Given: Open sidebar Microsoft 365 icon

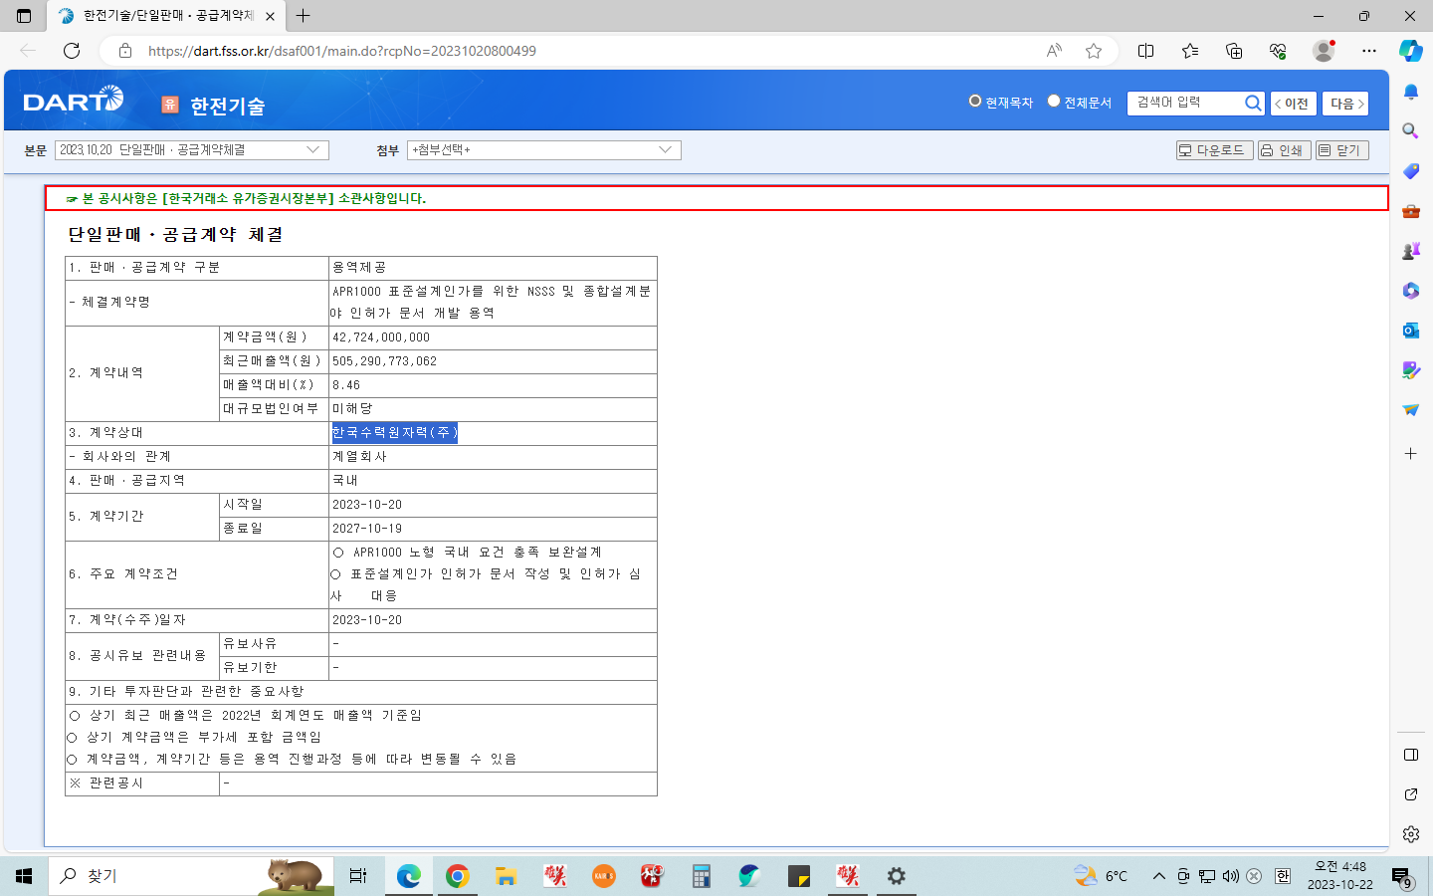Looking at the screenshot, I should pyautogui.click(x=1410, y=291).
